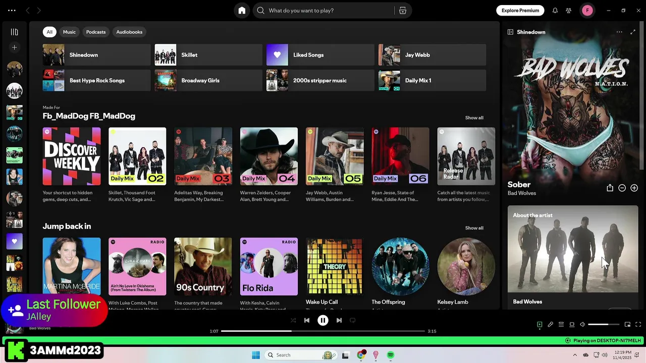Viewport: 646px width, 363px height.
Task: Go back with the left arrow
Action: (28, 11)
